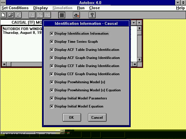This screenshot has height=139, width=186.
Task: Minimize the Causal model child window
Action: tap(134, 23)
